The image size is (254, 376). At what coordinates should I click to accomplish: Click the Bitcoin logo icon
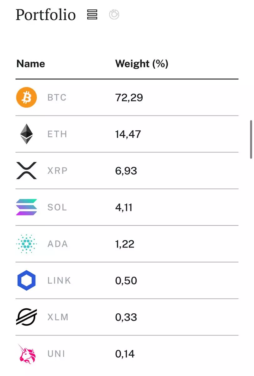[x=26, y=97]
